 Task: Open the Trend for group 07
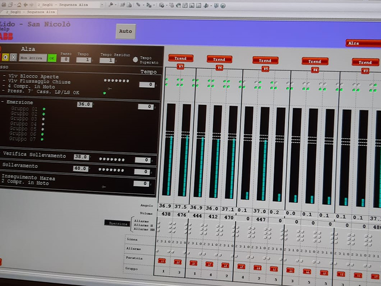click(180, 58)
